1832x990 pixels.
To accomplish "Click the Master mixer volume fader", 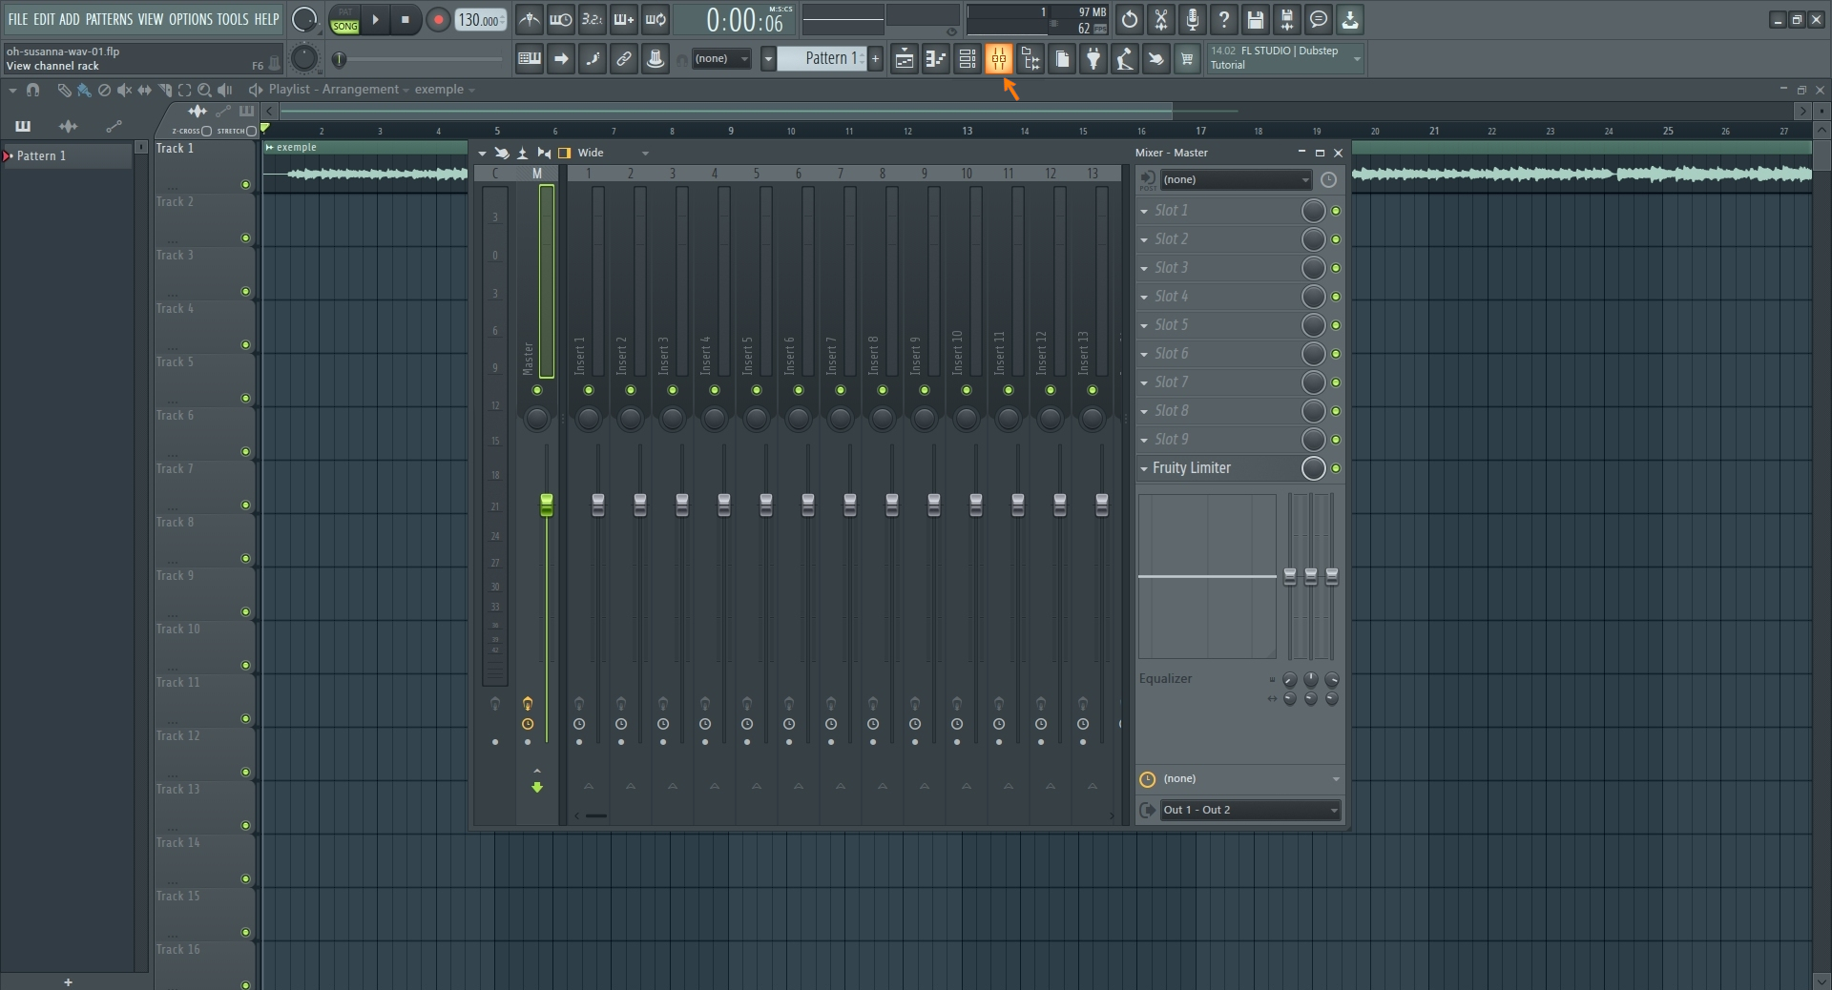I will 547,505.
